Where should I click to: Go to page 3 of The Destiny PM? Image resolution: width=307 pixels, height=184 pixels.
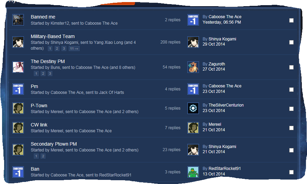[x=50, y=74]
